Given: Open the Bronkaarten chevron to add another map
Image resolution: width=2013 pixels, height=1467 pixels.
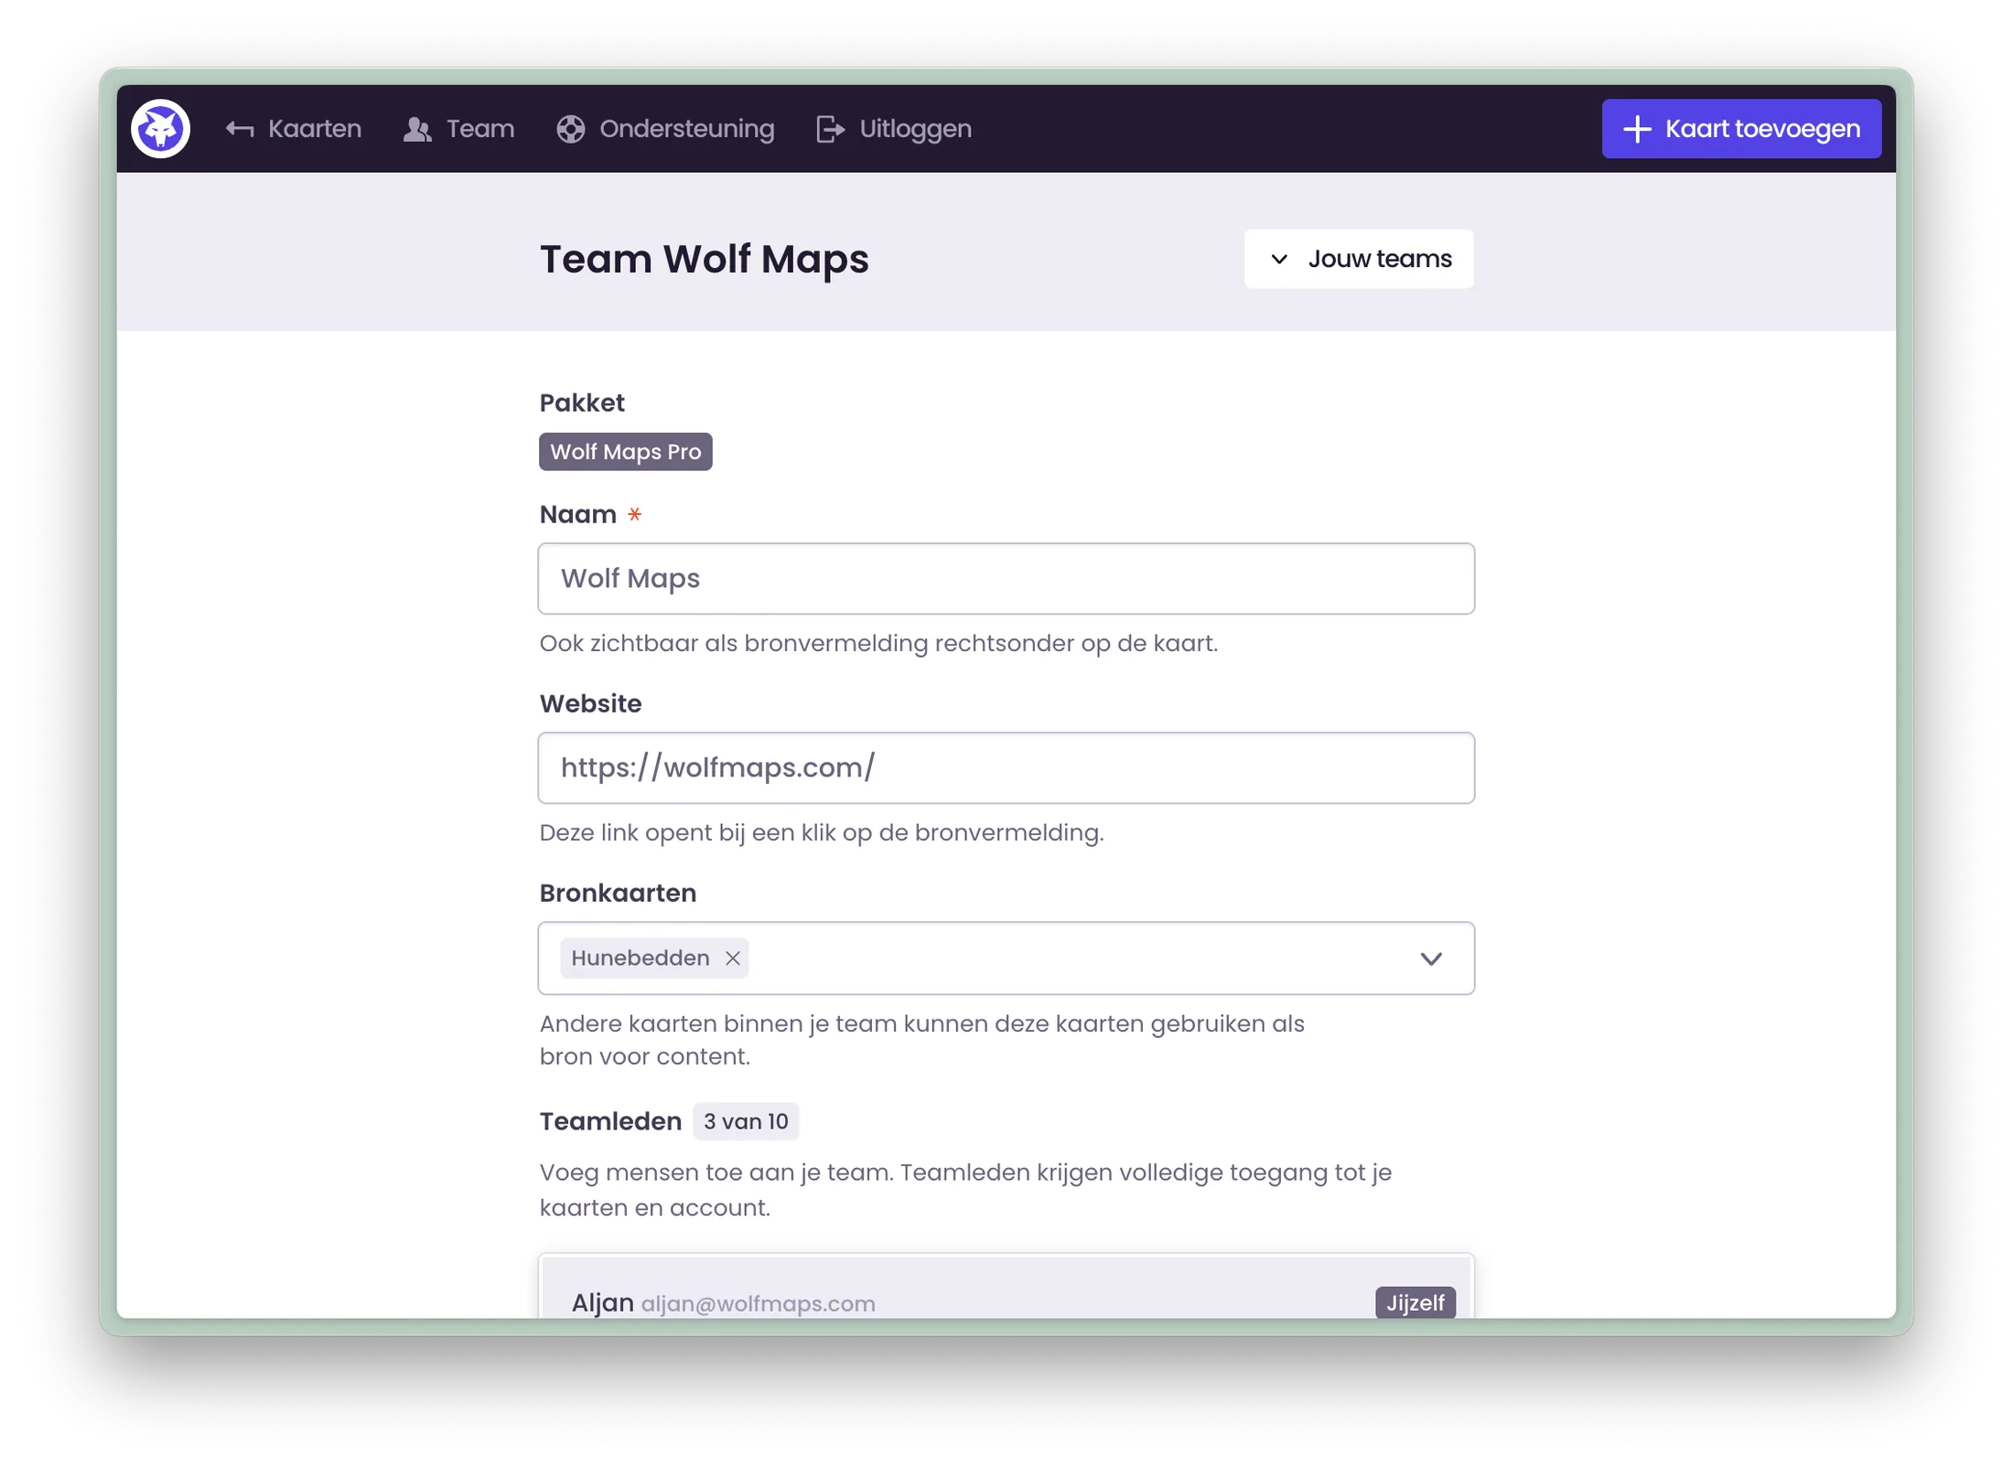Looking at the screenshot, I should point(1432,958).
